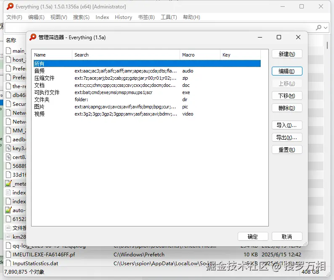Click the pic macro cell
The width and height of the screenshot is (334, 280).
coord(185,107)
